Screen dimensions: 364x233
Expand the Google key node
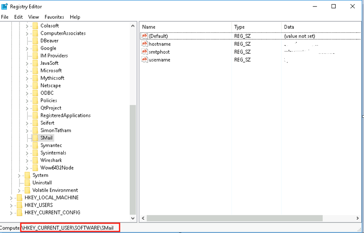click(x=27, y=48)
